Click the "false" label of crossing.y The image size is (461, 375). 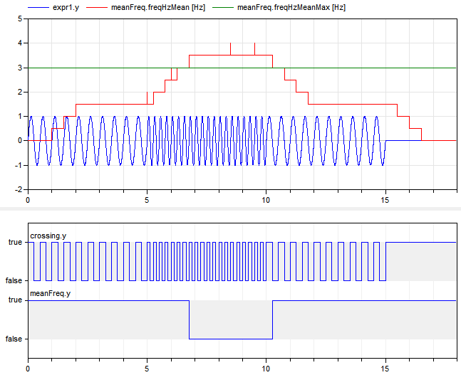pyautogui.click(x=14, y=281)
